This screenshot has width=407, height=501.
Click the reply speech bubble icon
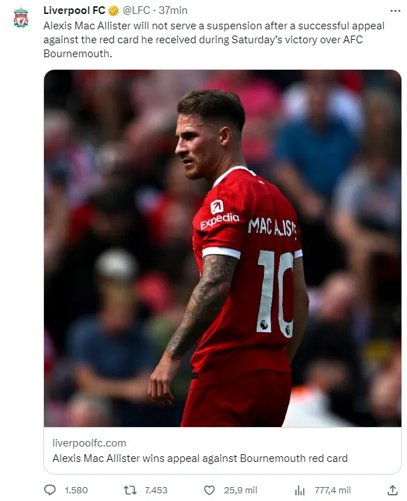(x=50, y=490)
